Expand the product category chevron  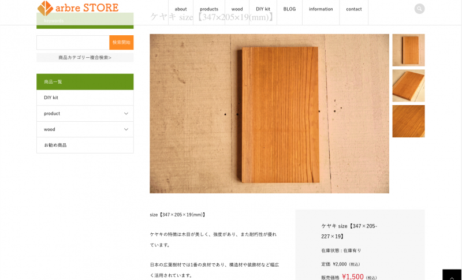point(126,113)
